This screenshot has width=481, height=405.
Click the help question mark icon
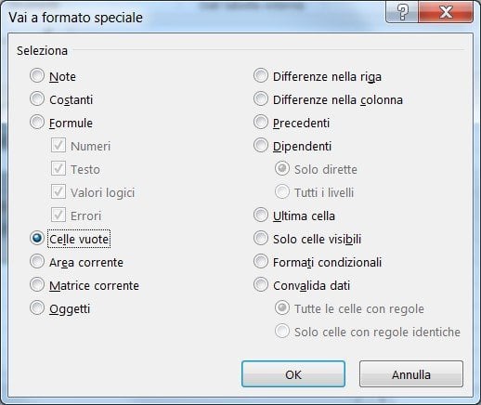click(x=402, y=12)
